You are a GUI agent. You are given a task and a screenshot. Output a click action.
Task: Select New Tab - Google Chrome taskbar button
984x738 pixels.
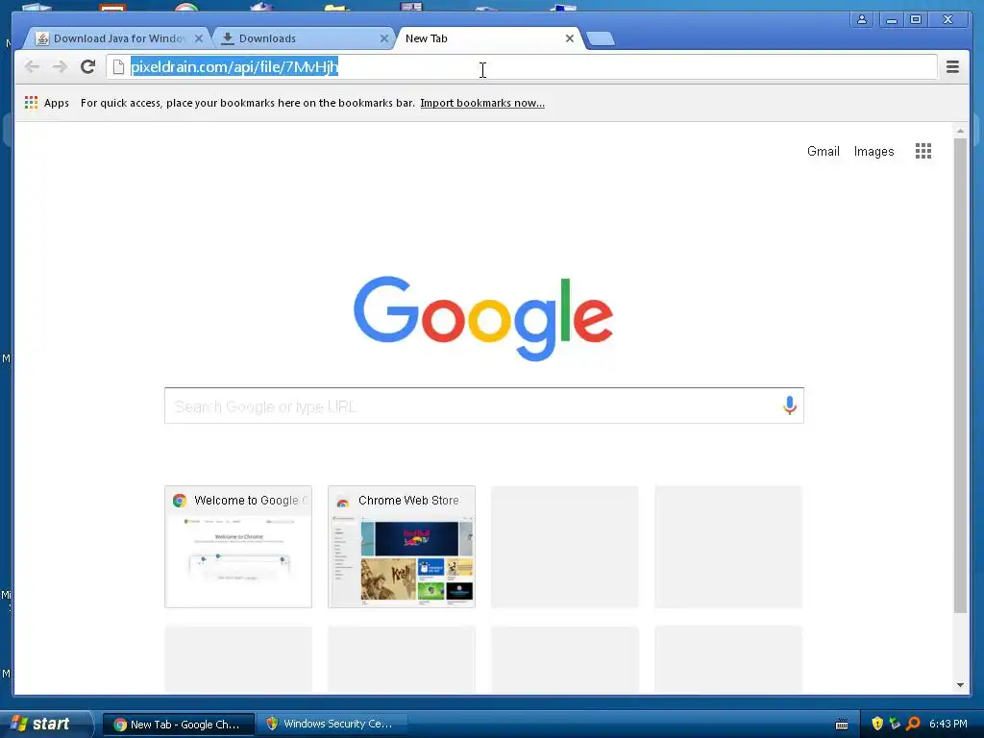[x=179, y=725]
